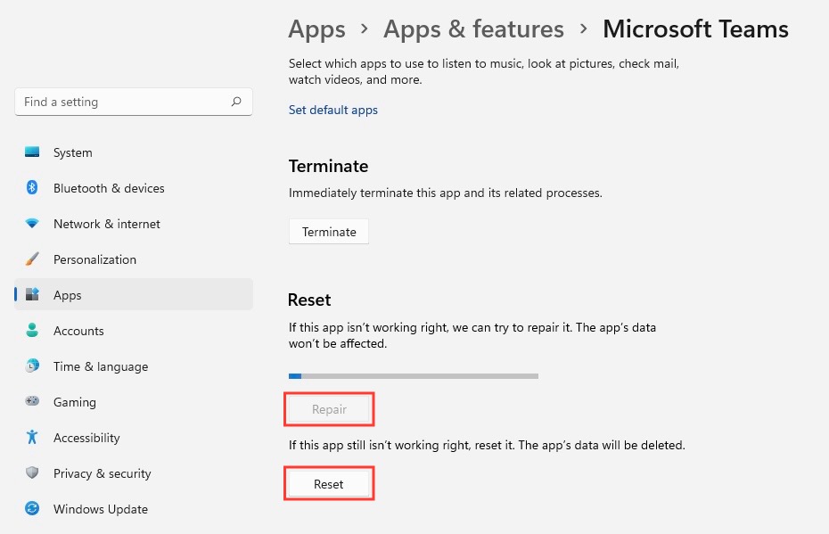Viewport: 829px width, 534px height.
Task: Click the repair progress bar
Action: (x=414, y=376)
